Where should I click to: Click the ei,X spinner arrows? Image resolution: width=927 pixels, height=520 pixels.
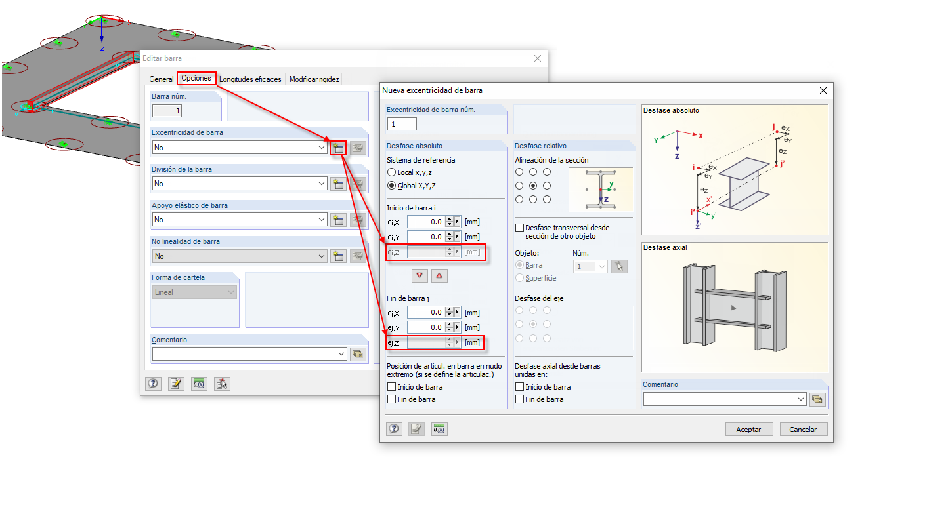tap(450, 222)
